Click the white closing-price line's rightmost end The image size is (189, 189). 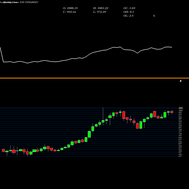point(172,47)
